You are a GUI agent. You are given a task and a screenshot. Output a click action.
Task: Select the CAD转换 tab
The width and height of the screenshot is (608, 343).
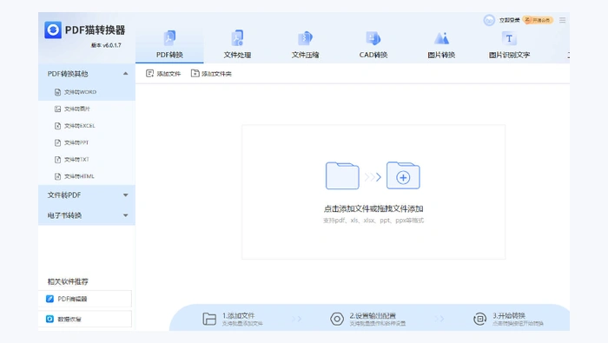pos(373,44)
